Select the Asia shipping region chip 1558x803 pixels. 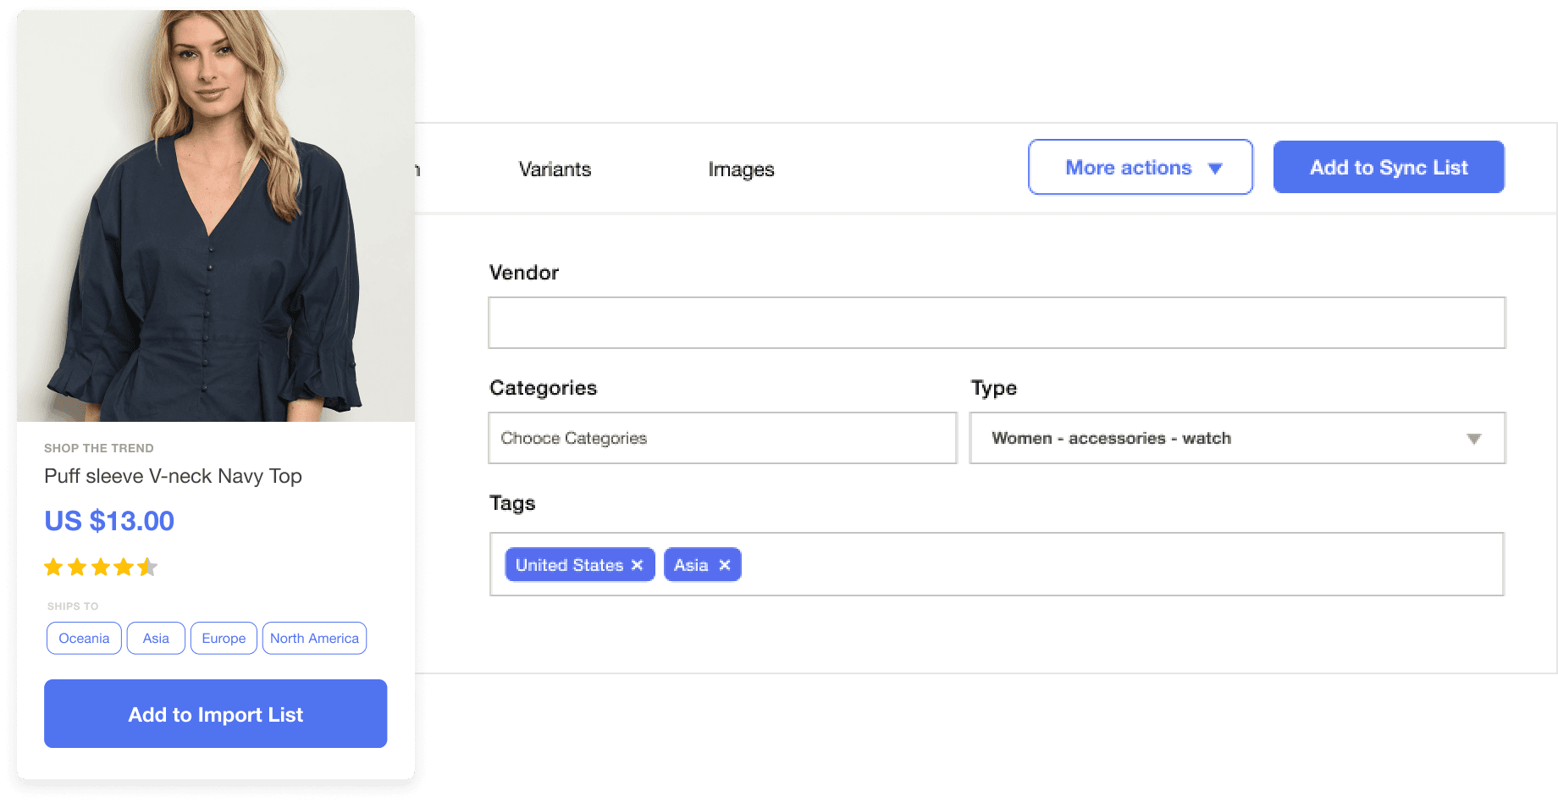click(156, 639)
